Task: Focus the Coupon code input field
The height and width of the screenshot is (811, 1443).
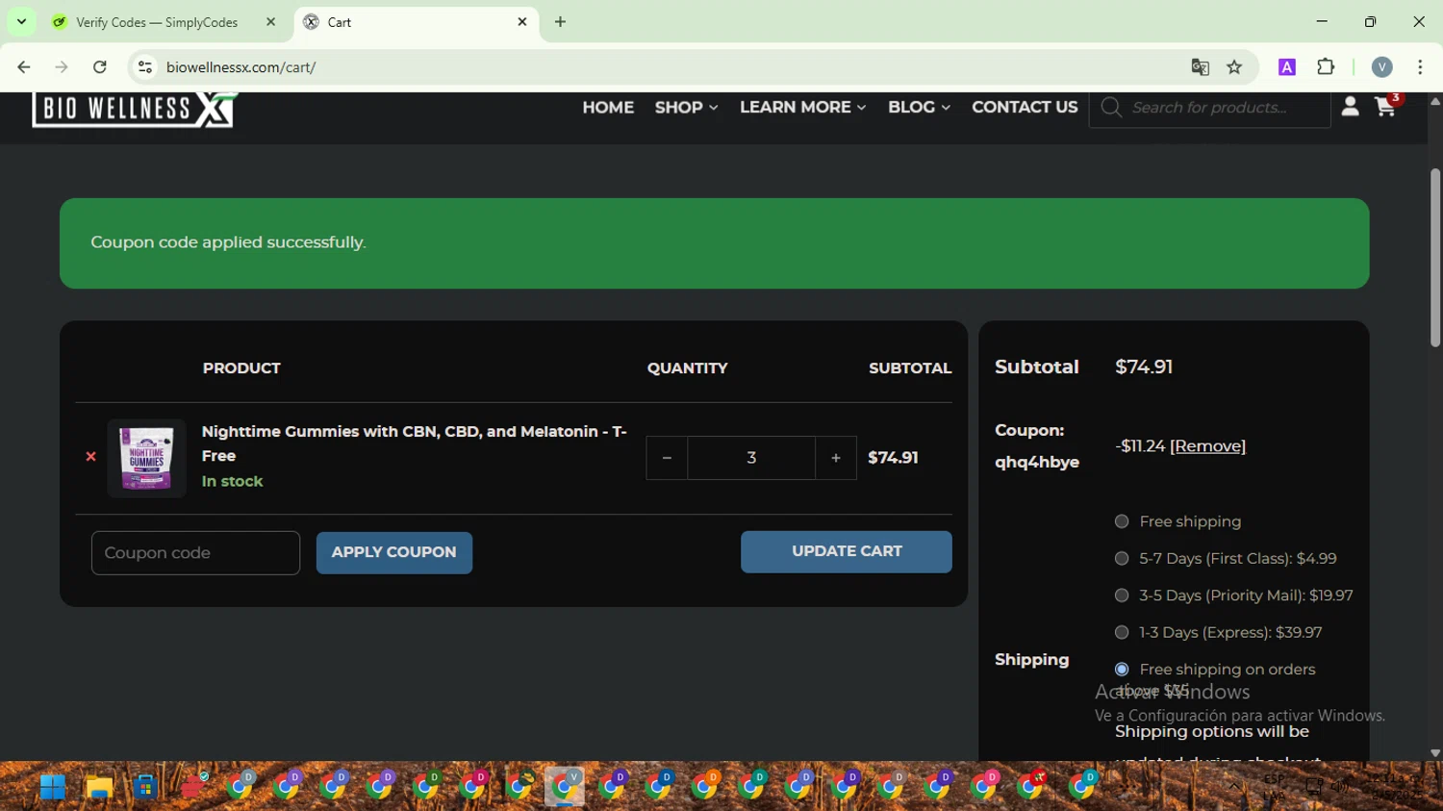Action: click(x=195, y=553)
